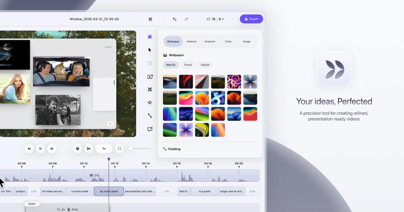Screen dimensions: 404x212
Task: Click the Zoom label on timeline
Action: tap(32, 204)
